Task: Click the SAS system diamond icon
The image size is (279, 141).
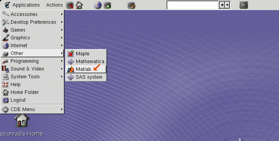Action: [x=71, y=77]
